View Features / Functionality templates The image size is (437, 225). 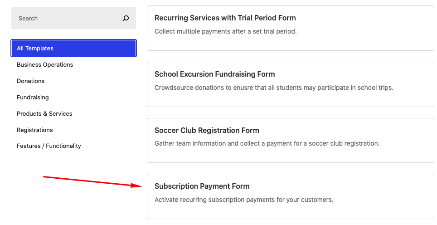49,146
